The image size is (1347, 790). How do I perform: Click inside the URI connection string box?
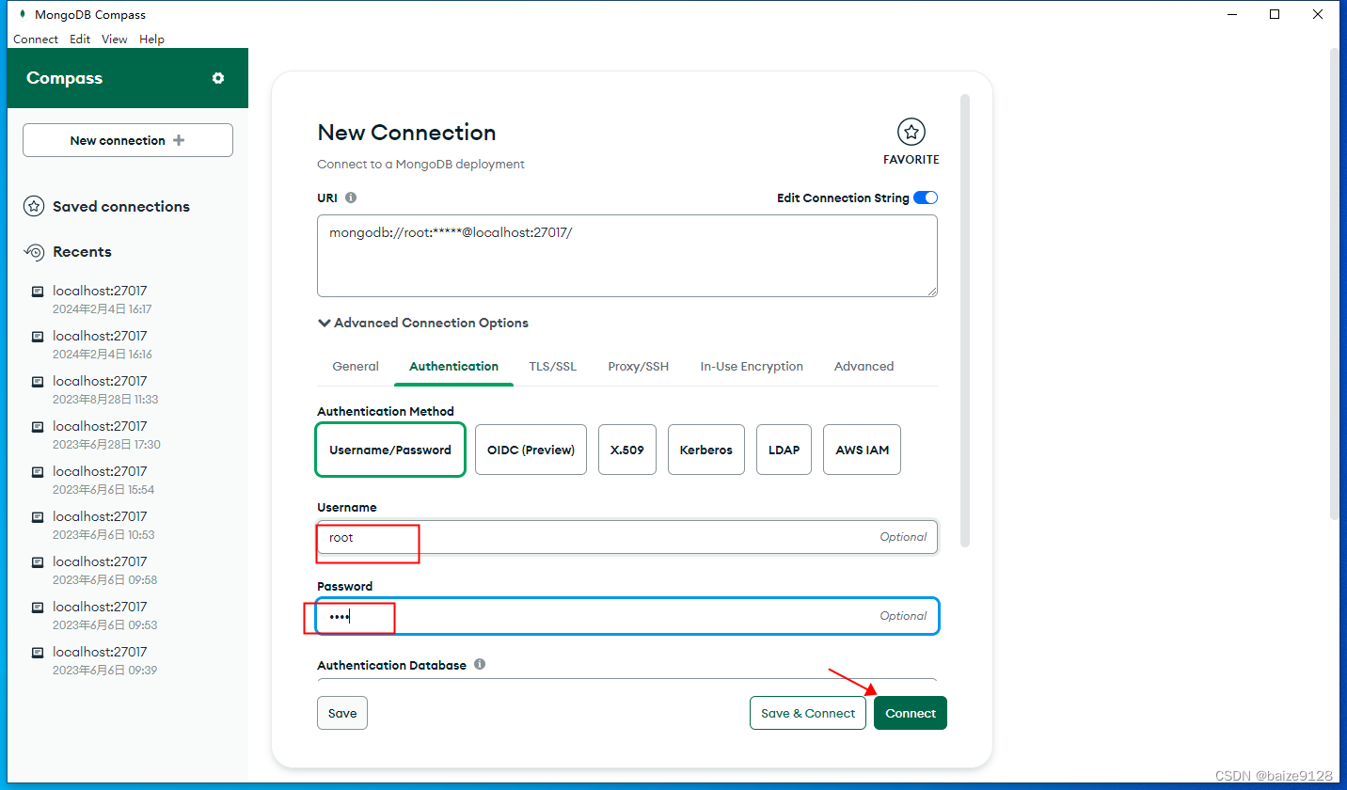pos(627,256)
